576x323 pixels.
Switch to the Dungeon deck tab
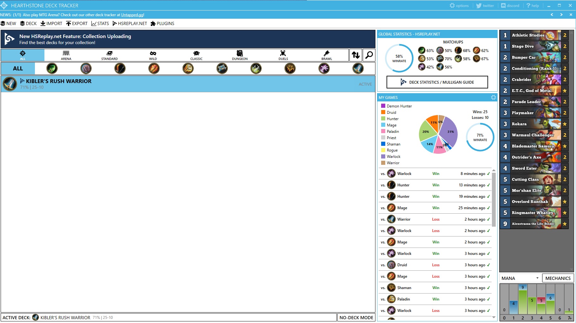click(x=240, y=55)
